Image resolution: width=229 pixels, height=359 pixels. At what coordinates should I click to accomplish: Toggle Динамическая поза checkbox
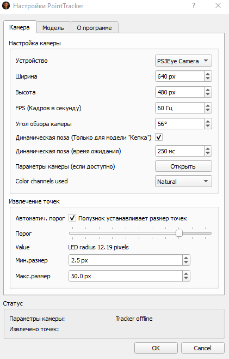coord(159,137)
